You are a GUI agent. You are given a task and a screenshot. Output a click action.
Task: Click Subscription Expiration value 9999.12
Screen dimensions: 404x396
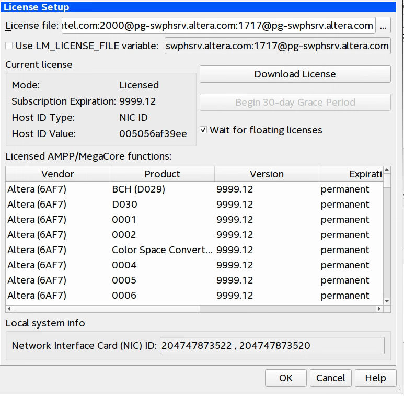(x=137, y=101)
